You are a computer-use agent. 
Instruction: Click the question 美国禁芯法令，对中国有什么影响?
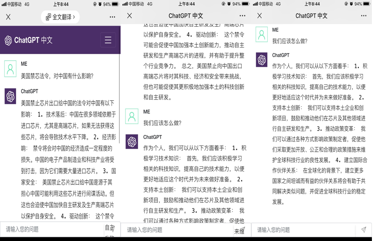coord(57,76)
